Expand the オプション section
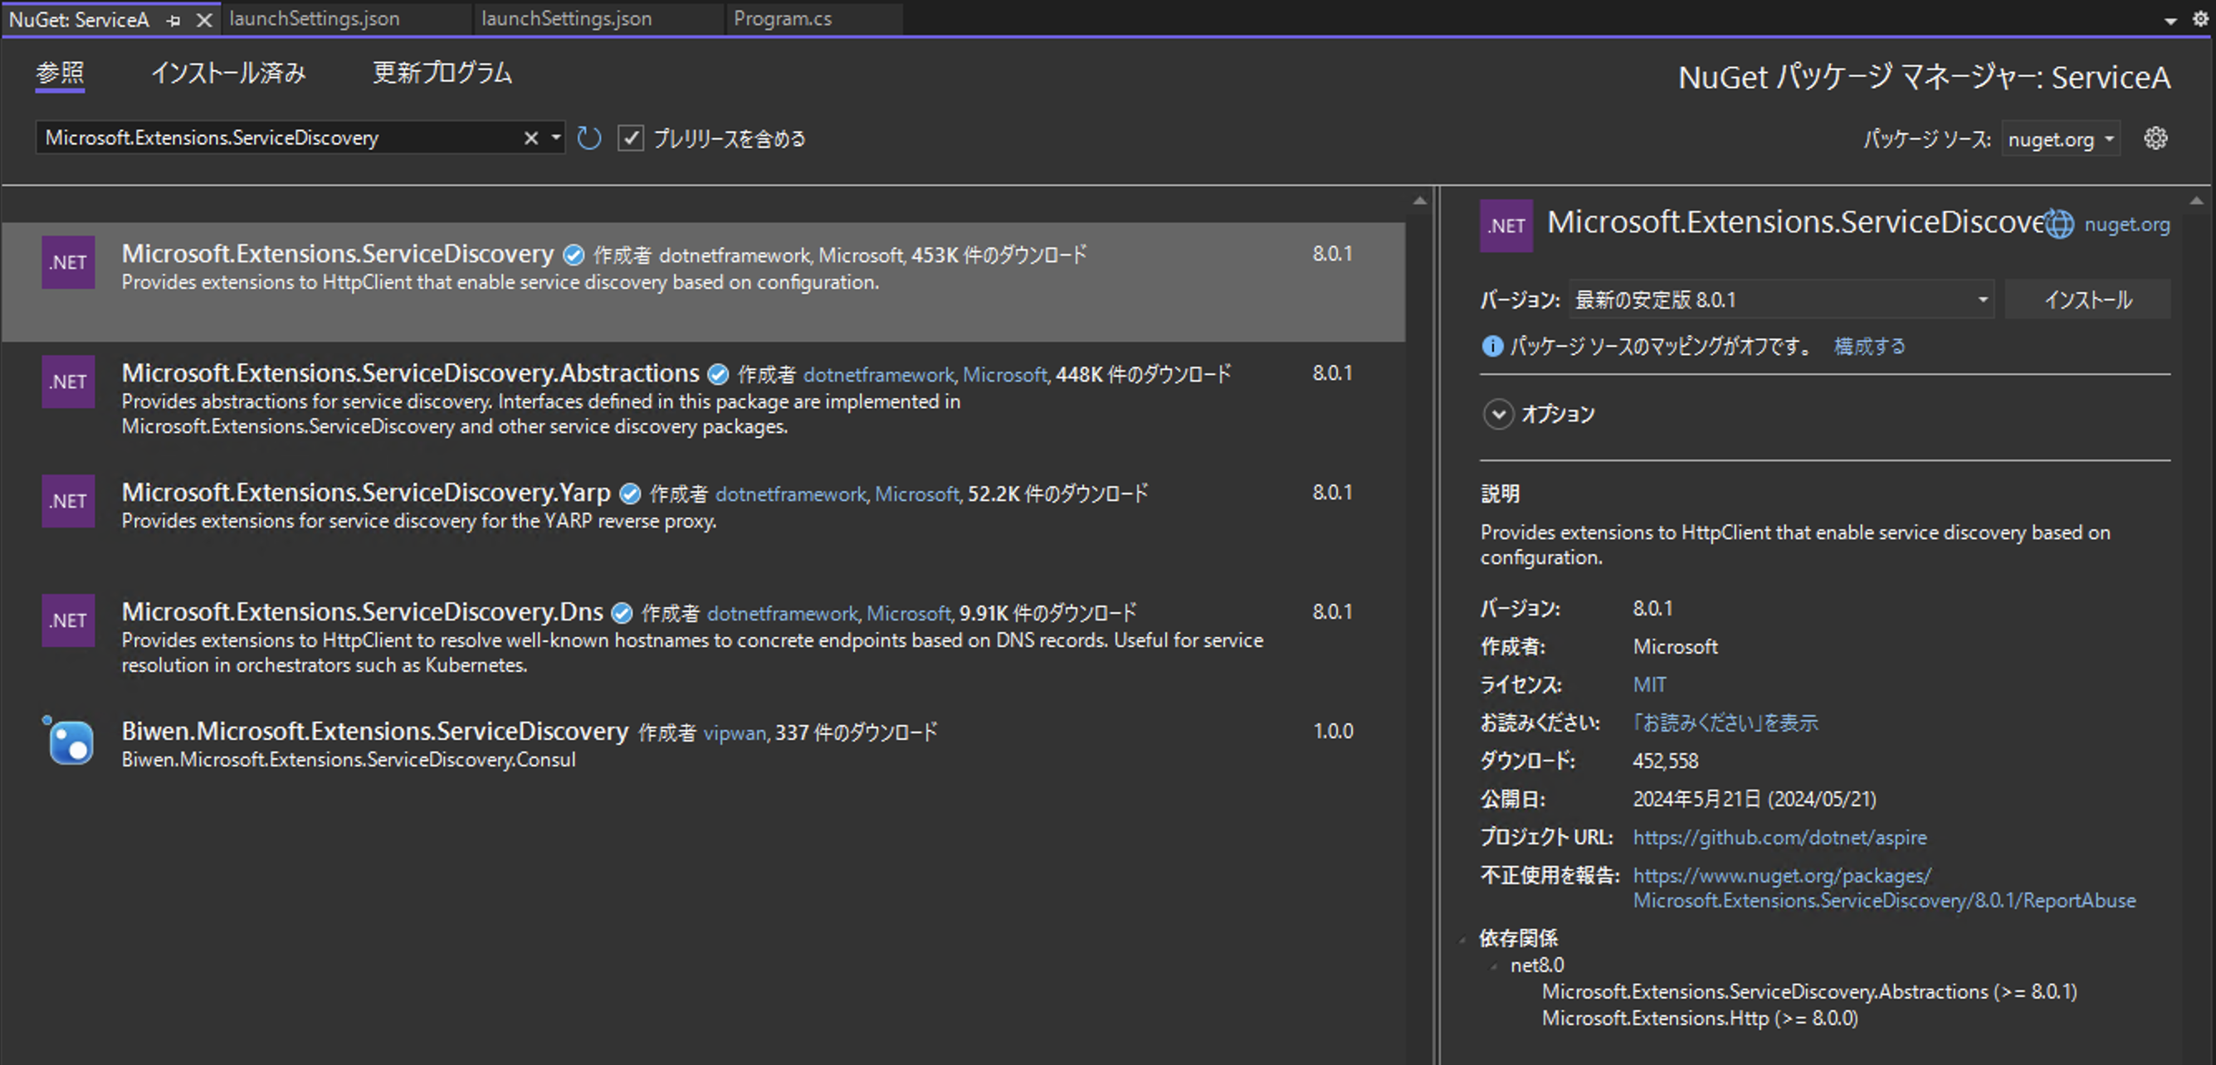Image resolution: width=2216 pixels, height=1065 pixels. pos(1498,415)
